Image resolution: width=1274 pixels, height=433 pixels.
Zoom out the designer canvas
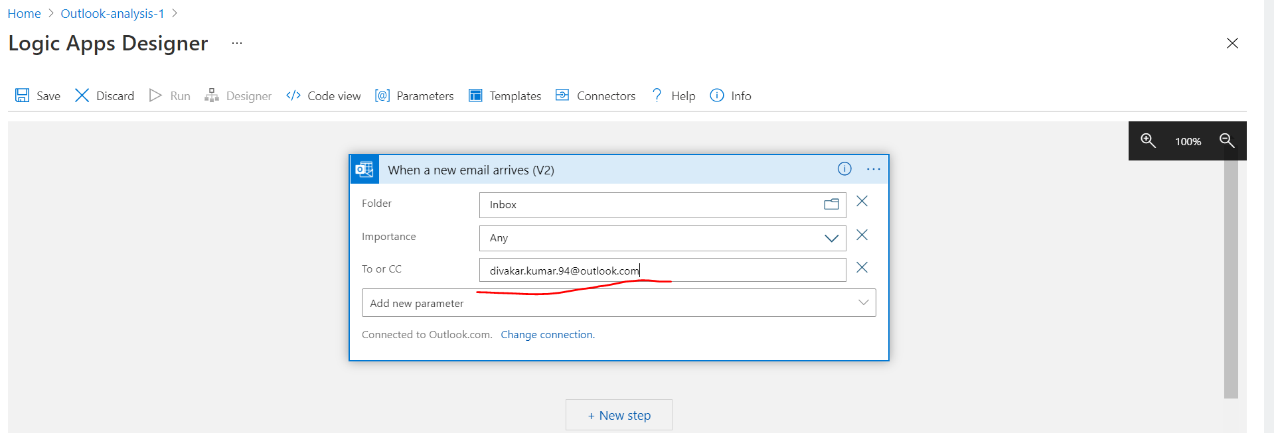(1227, 141)
